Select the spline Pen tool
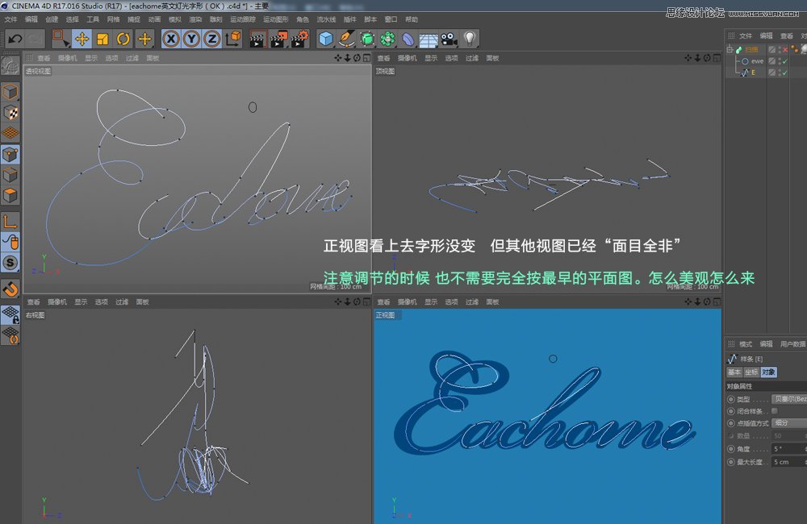The image size is (807, 524). pyautogui.click(x=346, y=39)
